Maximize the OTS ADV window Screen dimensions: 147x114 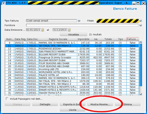coord(138,3)
